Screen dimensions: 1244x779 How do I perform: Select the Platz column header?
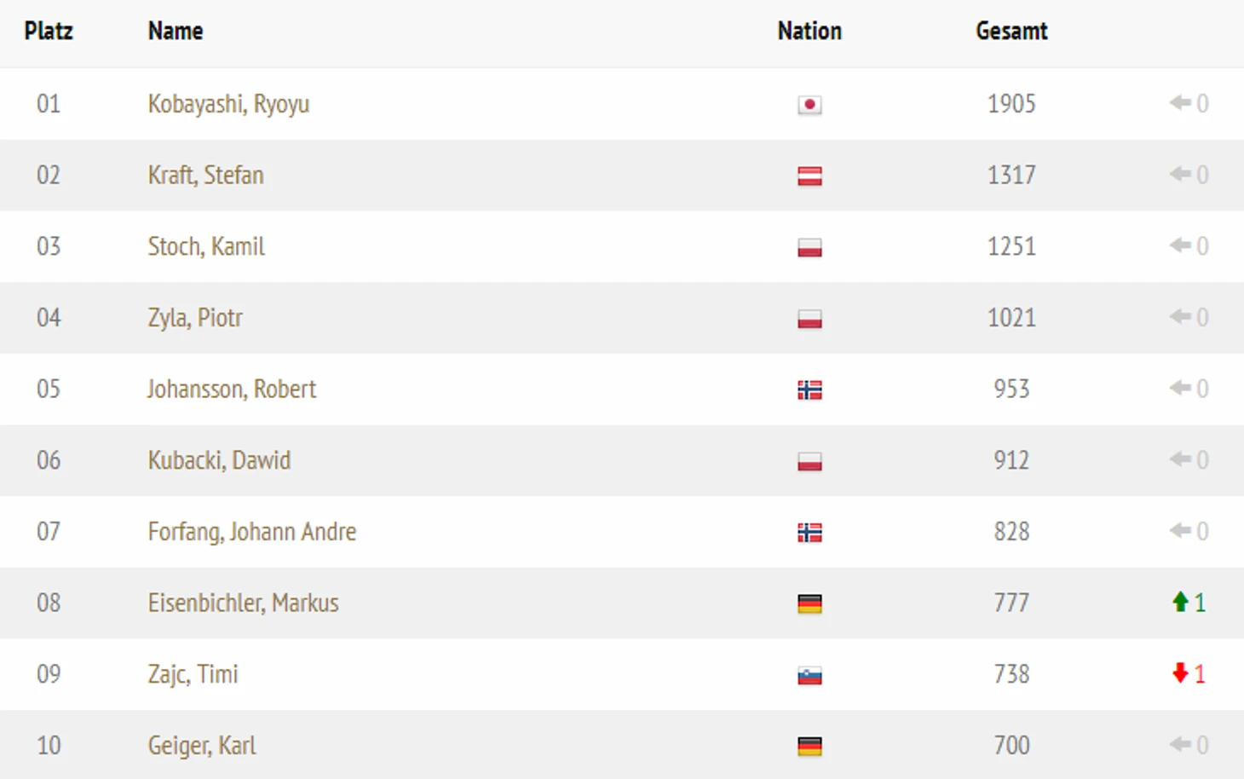click(x=49, y=32)
